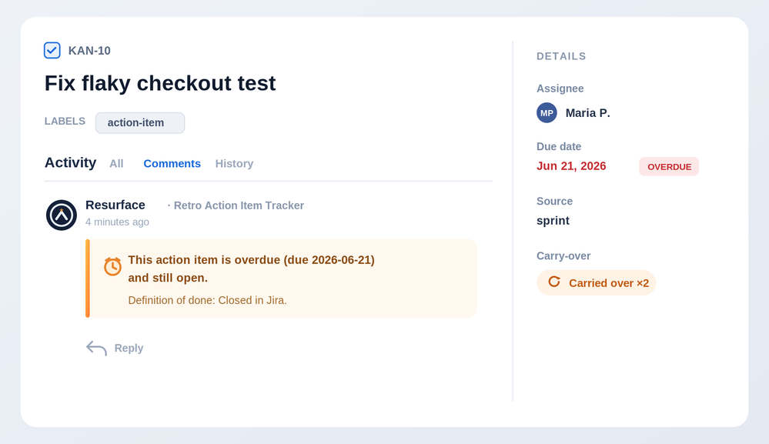Click the MP assignee avatar
This screenshot has height=444, width=769.
point(547,112)
